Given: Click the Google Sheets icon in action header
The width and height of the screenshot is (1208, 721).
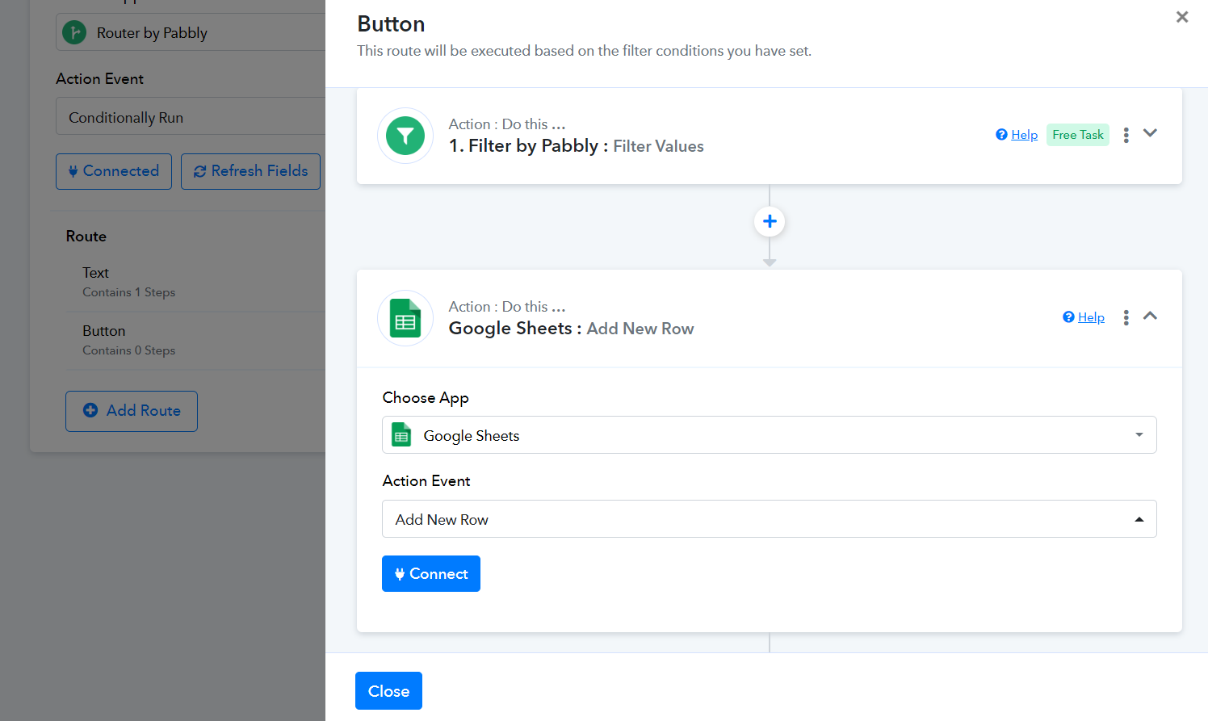Looking at the screenshot, I should (x=405, y=318).
